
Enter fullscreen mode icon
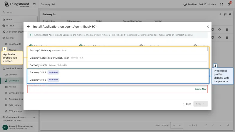pos(221,4)
